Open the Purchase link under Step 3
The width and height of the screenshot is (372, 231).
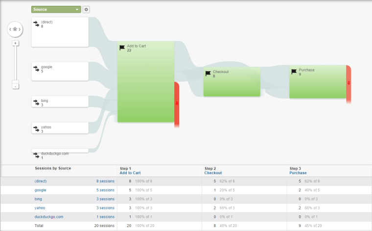pyautogui.click(x=298, y=173)
